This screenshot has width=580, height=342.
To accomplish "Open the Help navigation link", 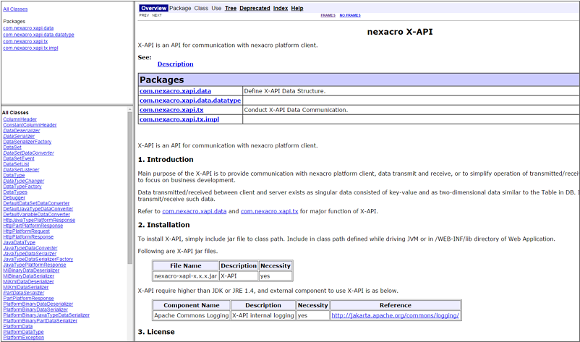I will coord(297,8).
